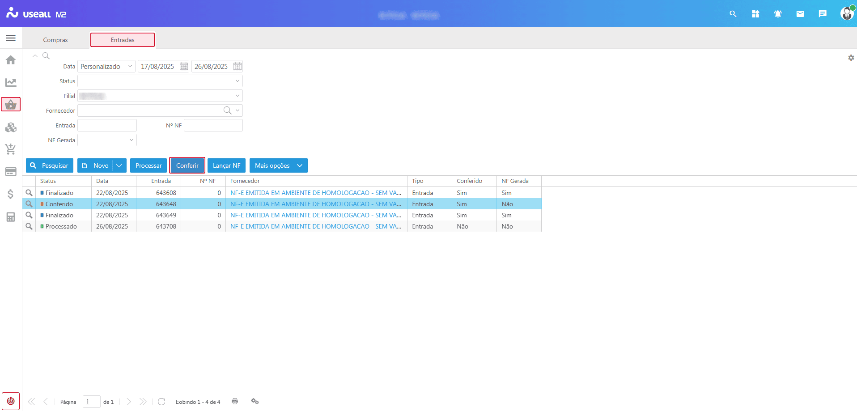The width and height of the screenshot is (857, 411).
Task: Open the home icon in sidebar
Action: (11, 60)
